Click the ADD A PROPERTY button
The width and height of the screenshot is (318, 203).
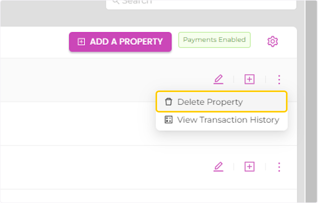pyautogui.click(x=120, y=42)
